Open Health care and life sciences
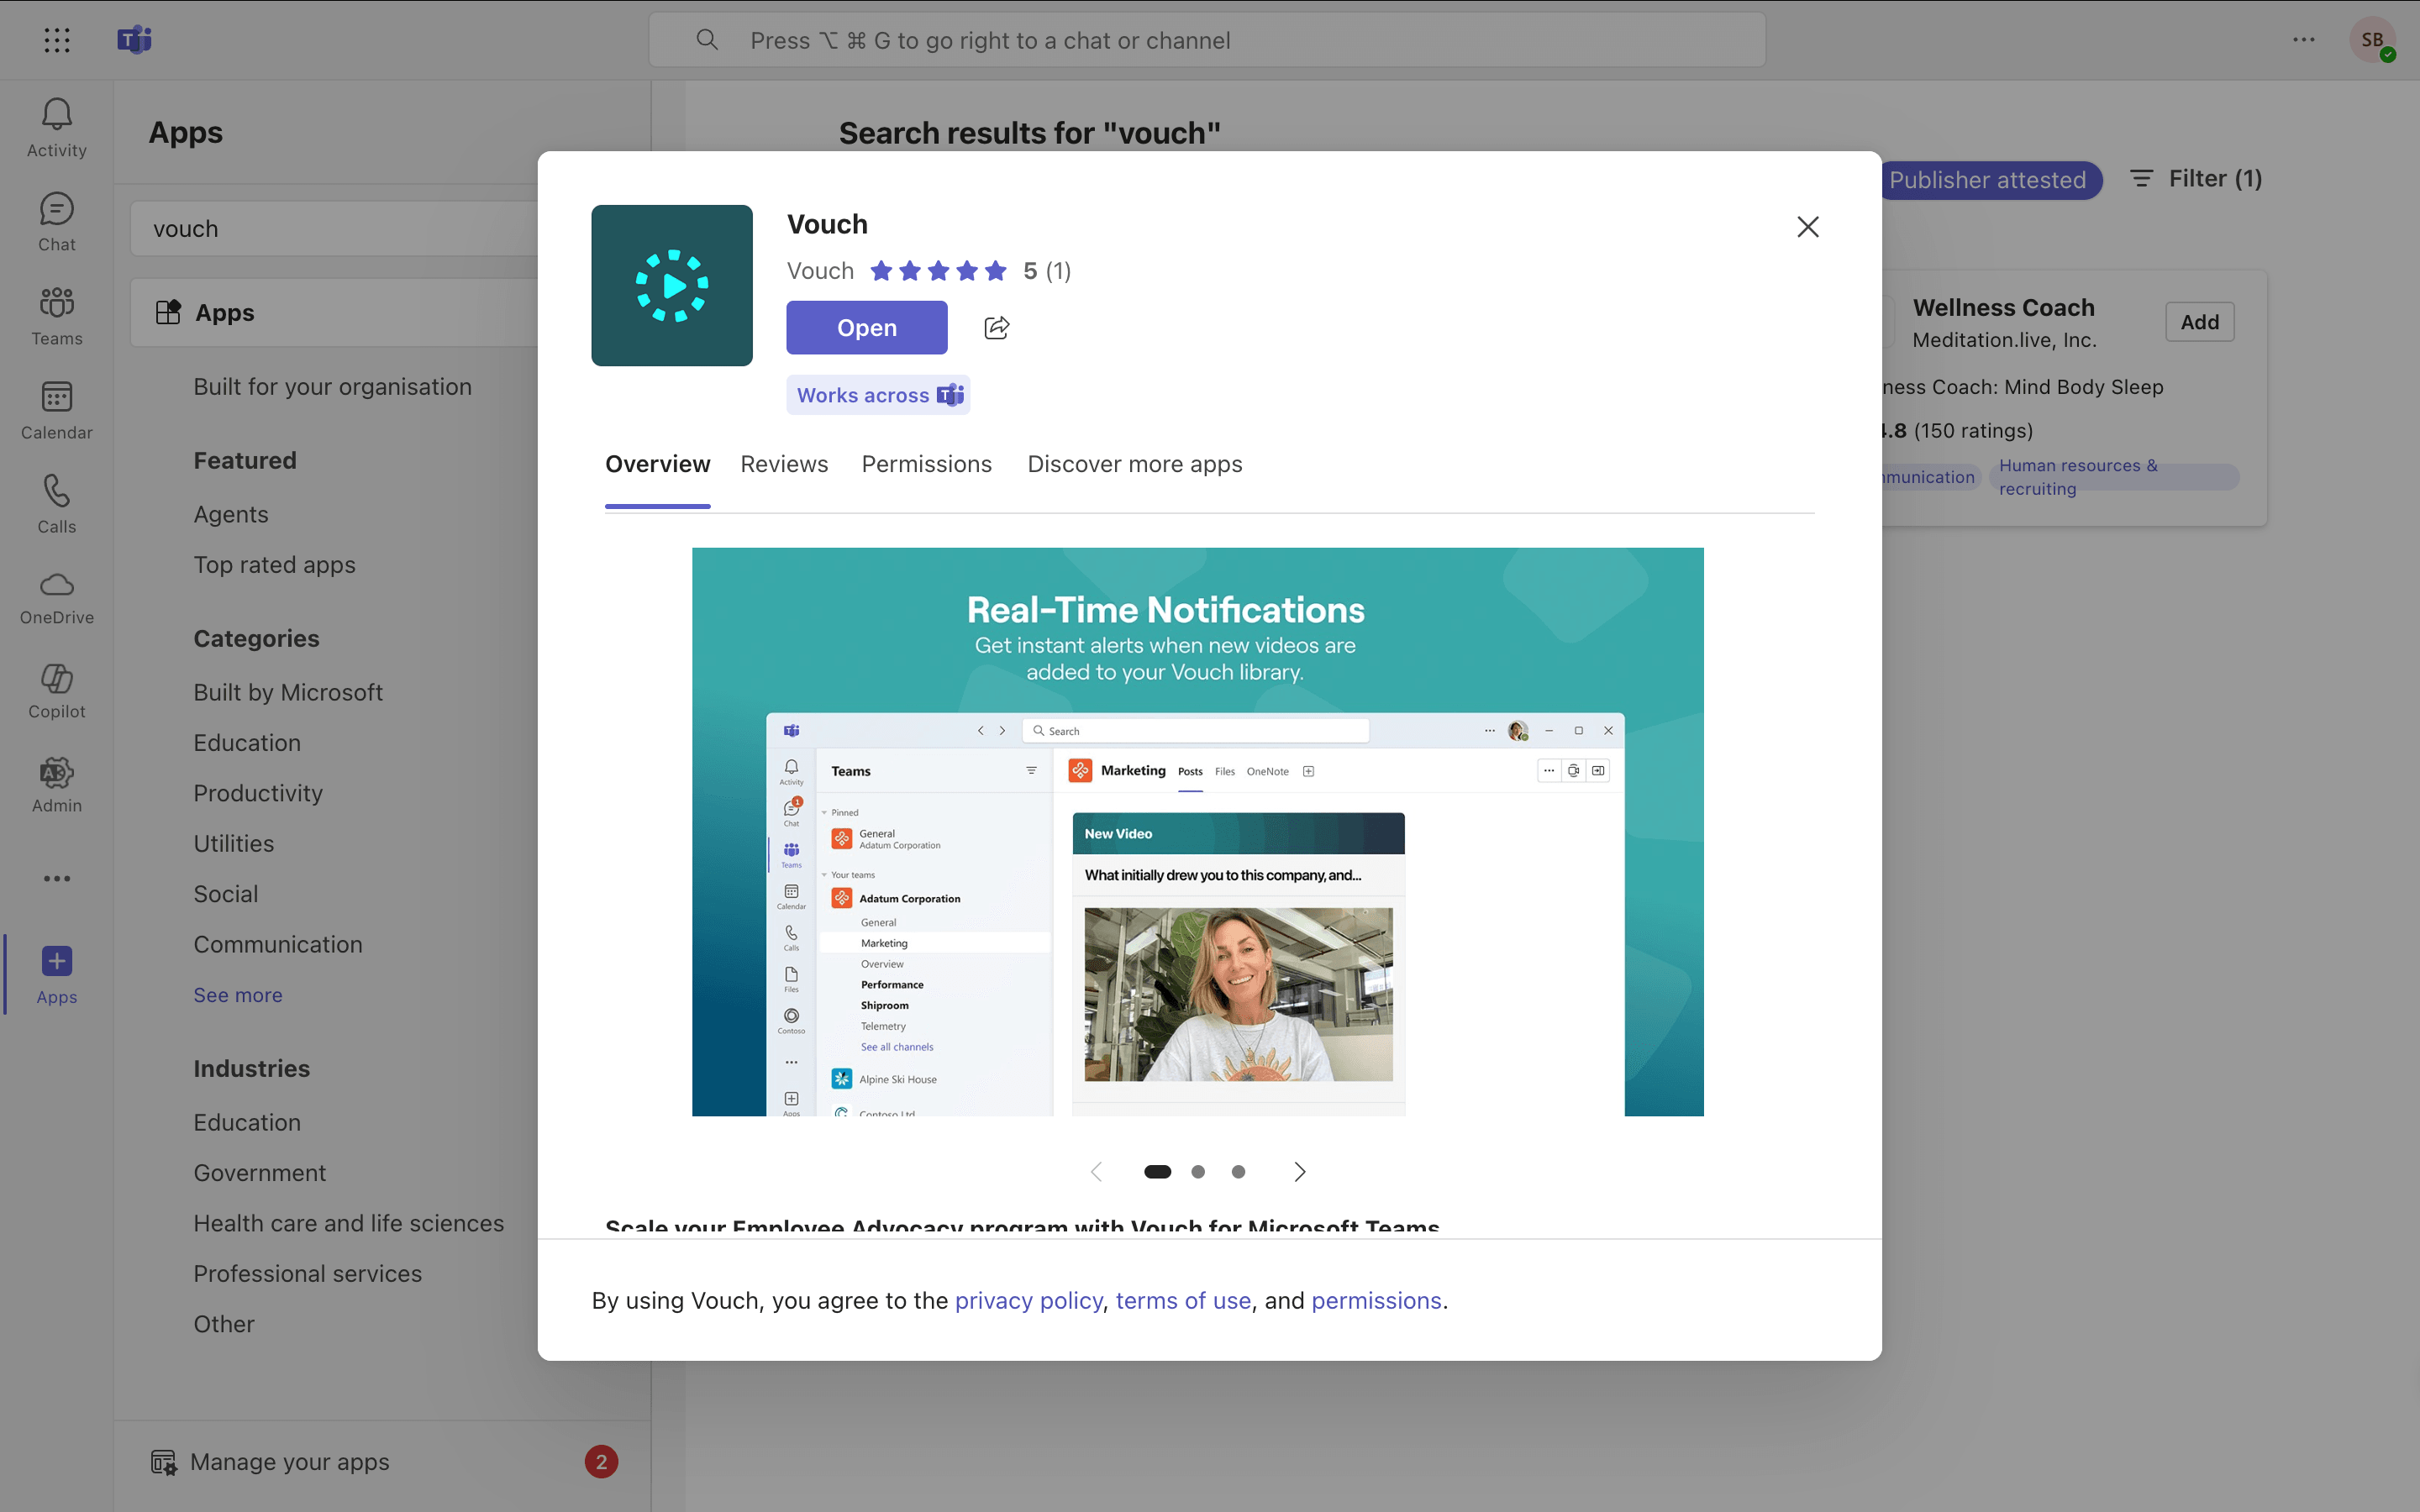This screenshot has width=2420, height=1512. [x=348, y=1223]
